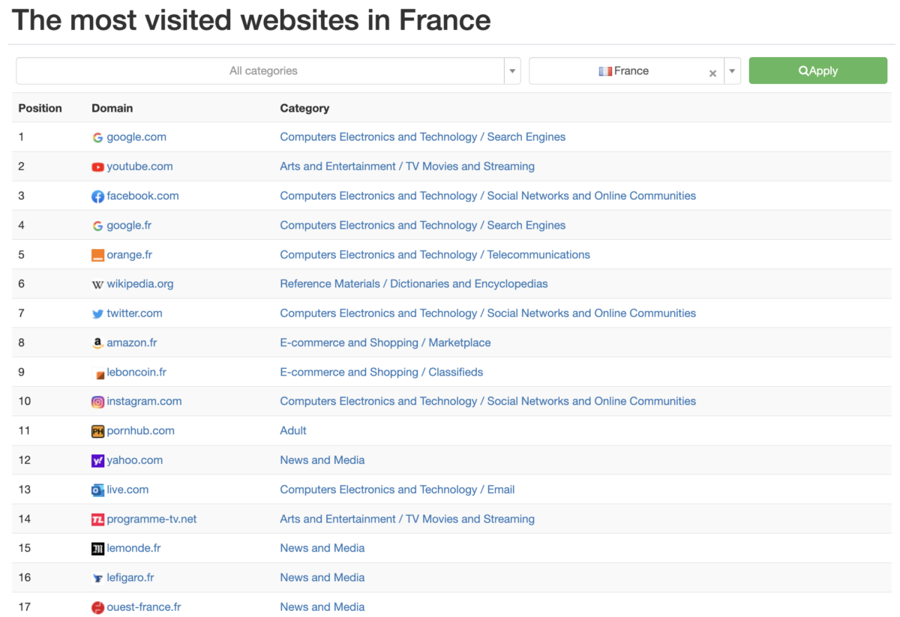Click the Facebook favicon beside facebook.com
900x617 pixels.
97,196
